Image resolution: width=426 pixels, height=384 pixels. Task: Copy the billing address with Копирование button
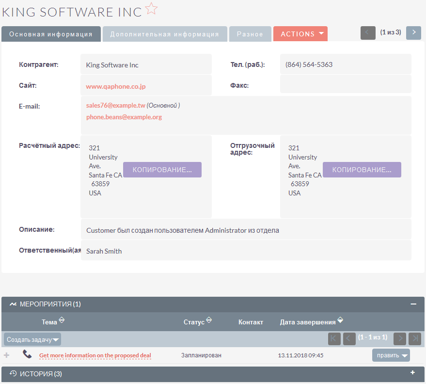[162, 170]
